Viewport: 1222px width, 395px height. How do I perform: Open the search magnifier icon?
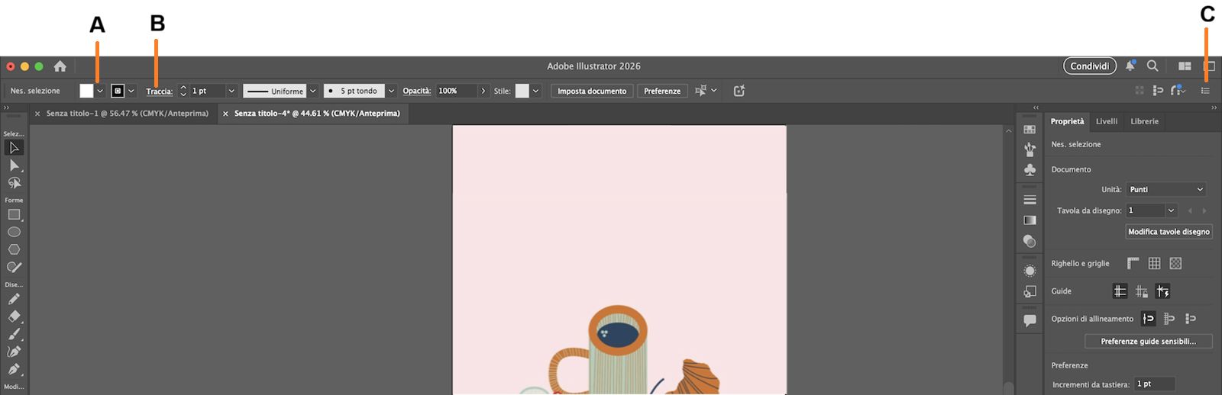1152,66
